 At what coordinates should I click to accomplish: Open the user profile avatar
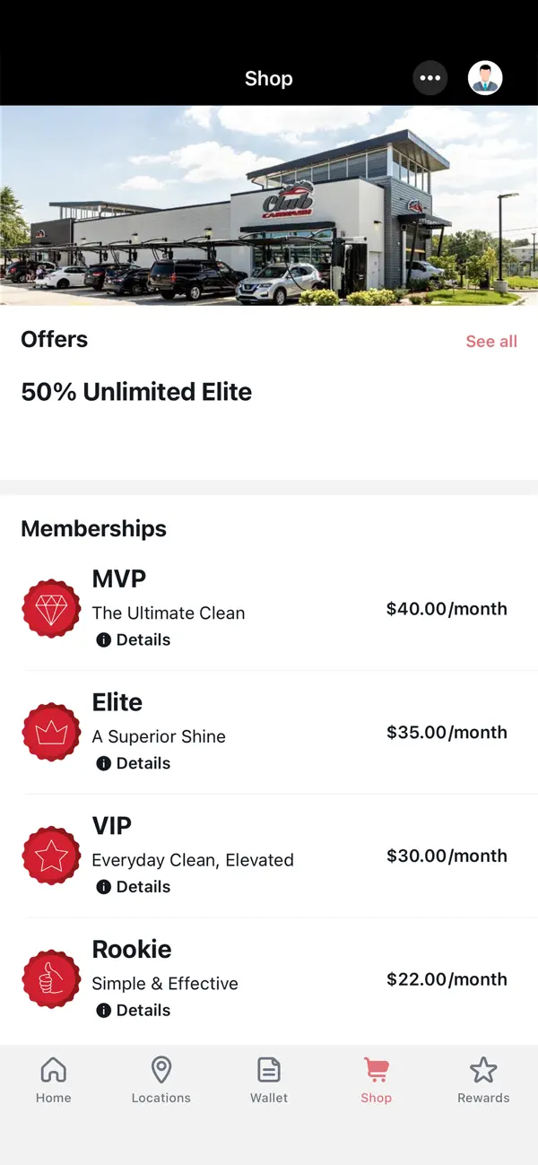[485, 78]
